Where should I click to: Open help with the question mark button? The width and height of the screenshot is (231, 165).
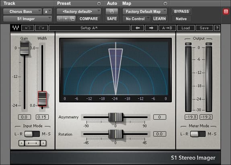click(x=217, y=28)
